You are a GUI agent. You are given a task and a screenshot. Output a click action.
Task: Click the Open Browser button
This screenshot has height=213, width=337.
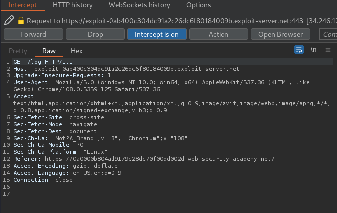[280, 34]
